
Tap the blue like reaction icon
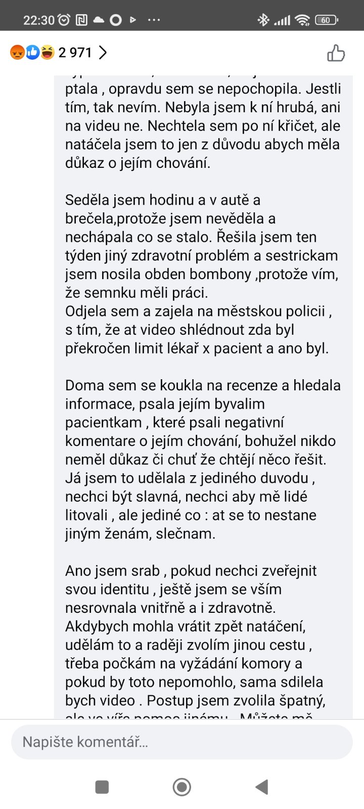(32, 52)
